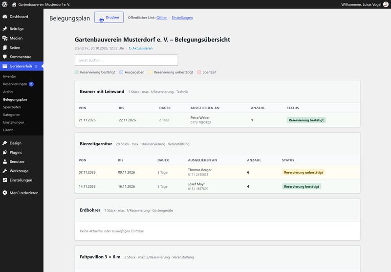Click Josef Mayr Reservierung bestätigt badge
391x272 pixels.
(x=302, y=186)
